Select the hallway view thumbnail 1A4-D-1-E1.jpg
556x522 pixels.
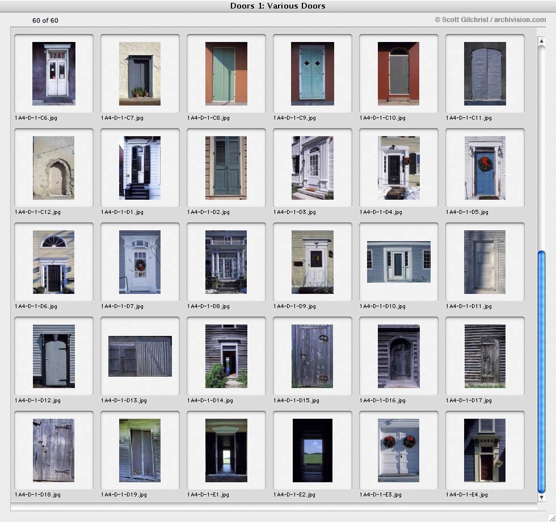[226, 451]
